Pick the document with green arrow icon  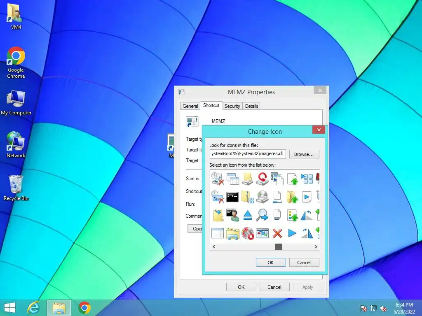(292, 179)
